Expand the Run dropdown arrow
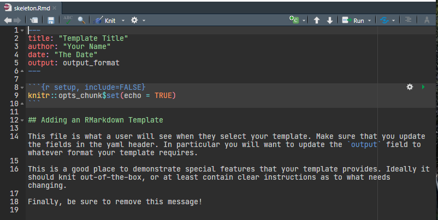 click(370, 21)
